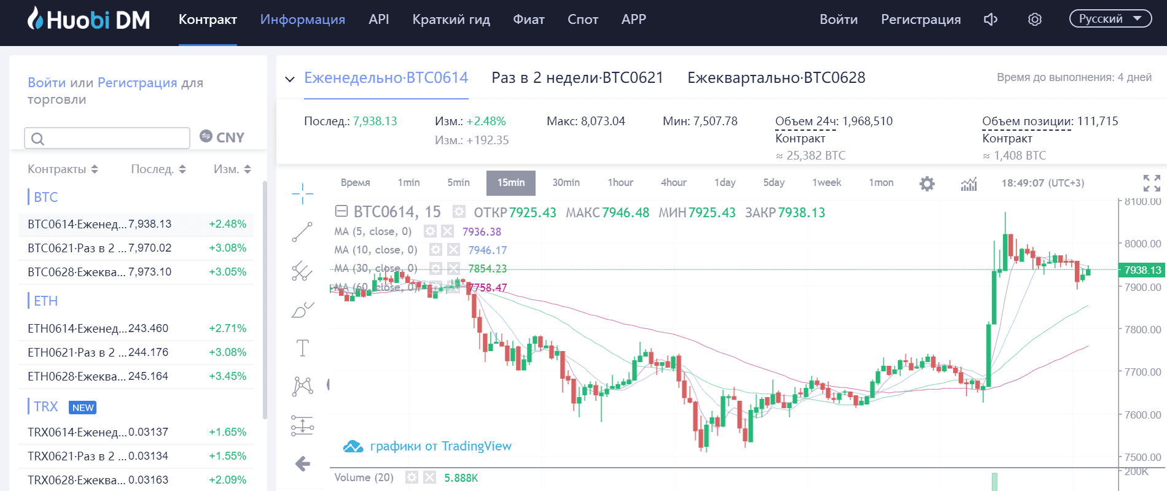Viewport: 1167px width, 491px height.
Task: Go to Спот section
Action: tap(583, 20)
